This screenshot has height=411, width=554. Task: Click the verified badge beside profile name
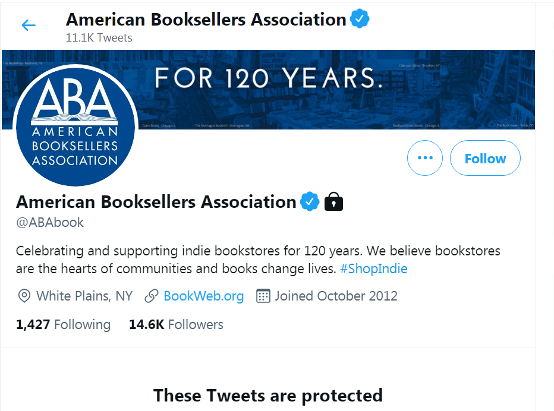coord(309,202)
